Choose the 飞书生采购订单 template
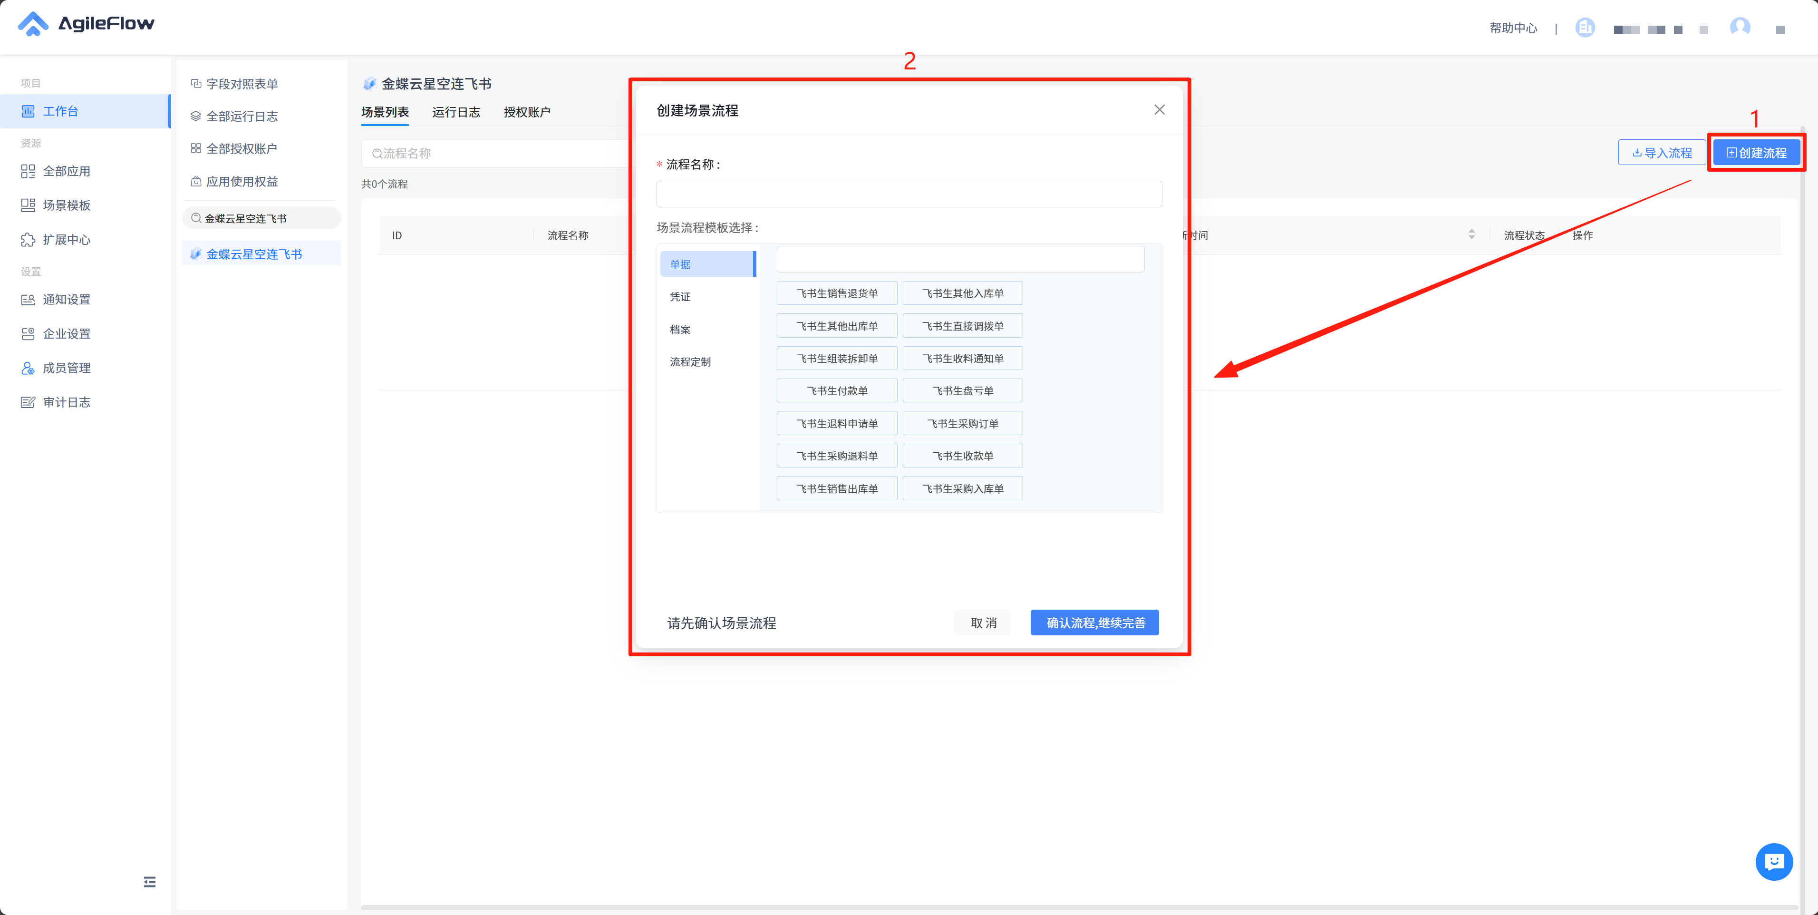 point(962,423)
